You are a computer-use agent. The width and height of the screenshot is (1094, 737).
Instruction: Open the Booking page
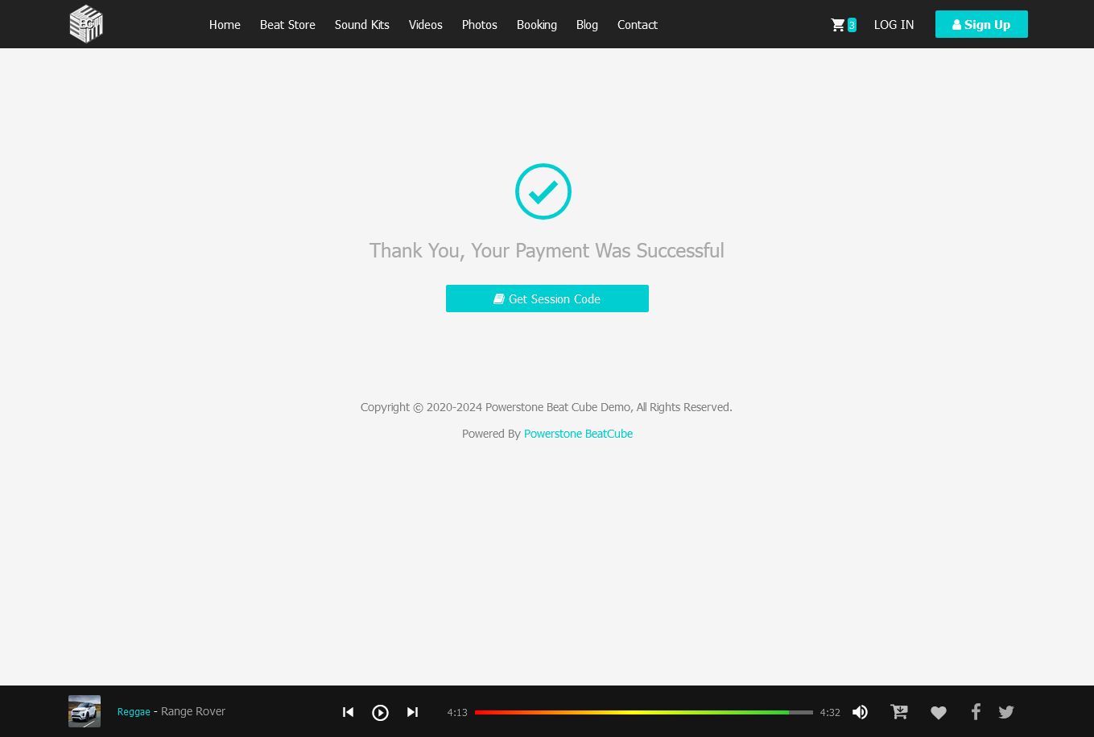coord(537,25)
